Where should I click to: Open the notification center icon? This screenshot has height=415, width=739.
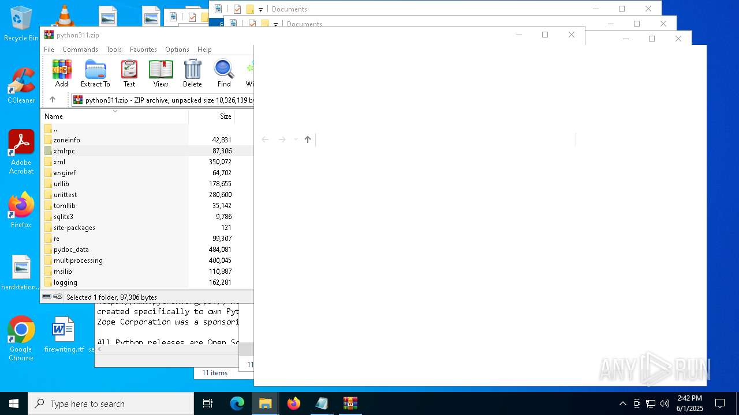[720, 403]
